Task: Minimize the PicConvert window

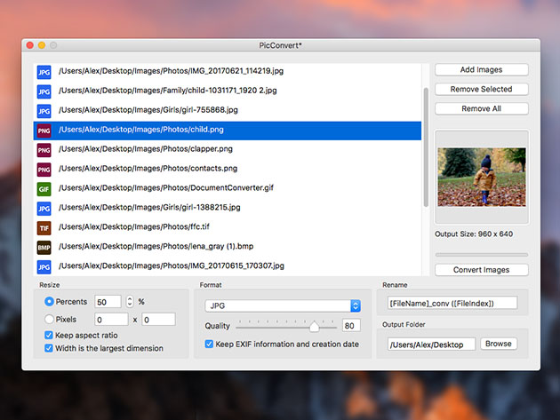Action: click(x=42, y=45)
